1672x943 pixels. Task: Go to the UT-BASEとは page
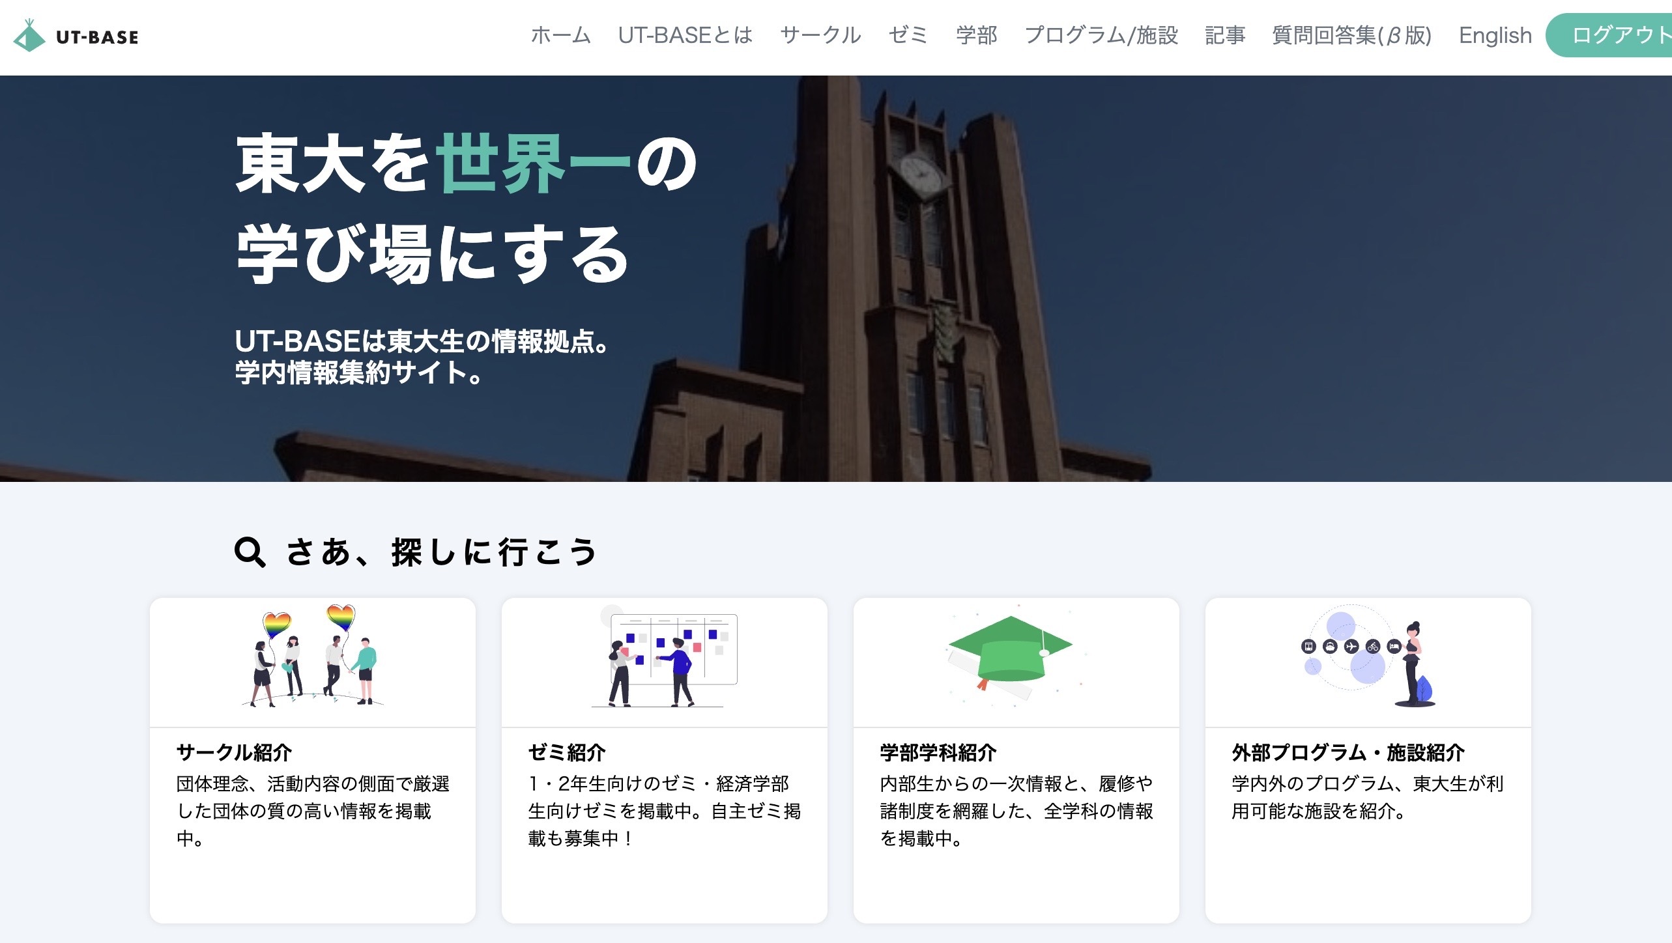point(685,35)
